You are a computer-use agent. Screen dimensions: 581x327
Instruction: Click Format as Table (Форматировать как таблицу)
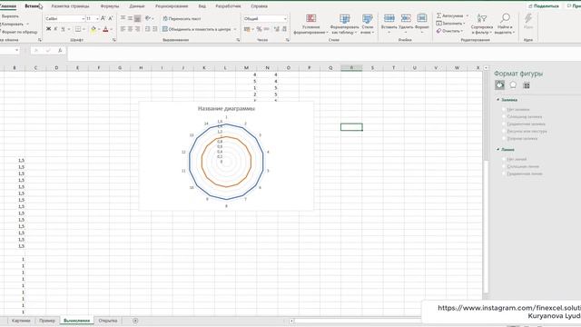pyautogui.click(x=344, y=25)
